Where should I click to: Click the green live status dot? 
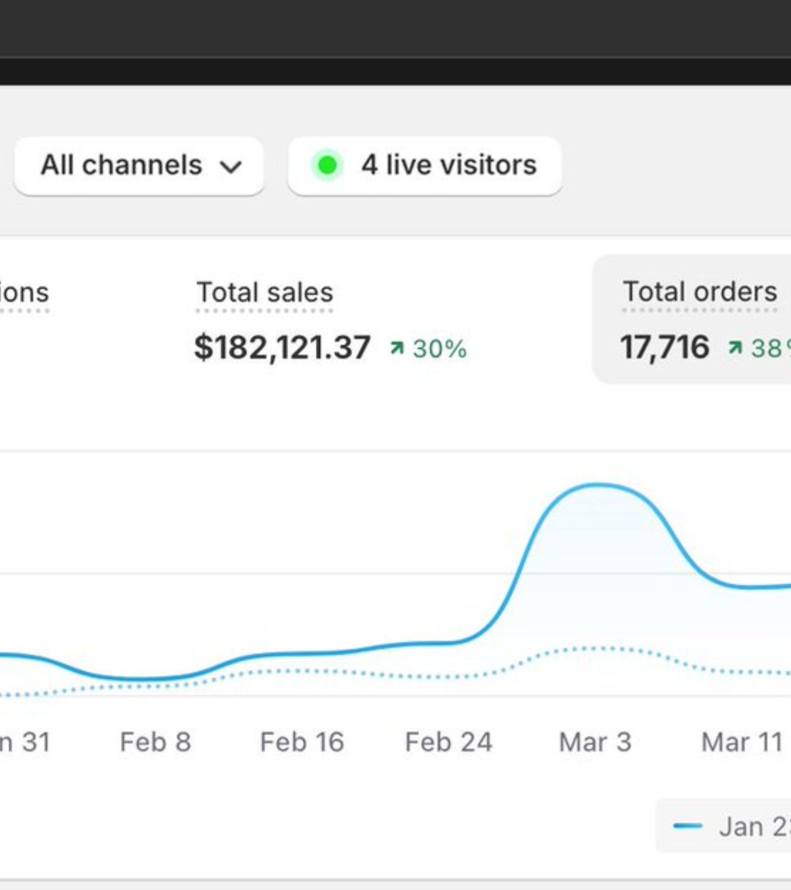[x=327, y=166]
